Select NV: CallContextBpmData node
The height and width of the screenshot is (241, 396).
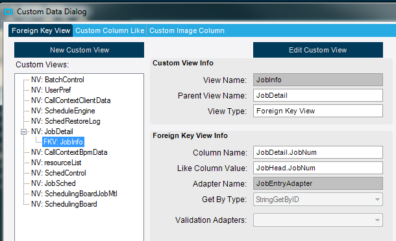69,152
